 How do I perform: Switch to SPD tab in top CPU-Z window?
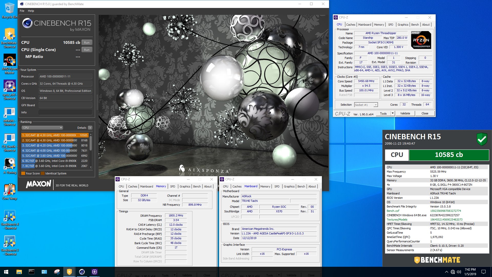point(391,25)
